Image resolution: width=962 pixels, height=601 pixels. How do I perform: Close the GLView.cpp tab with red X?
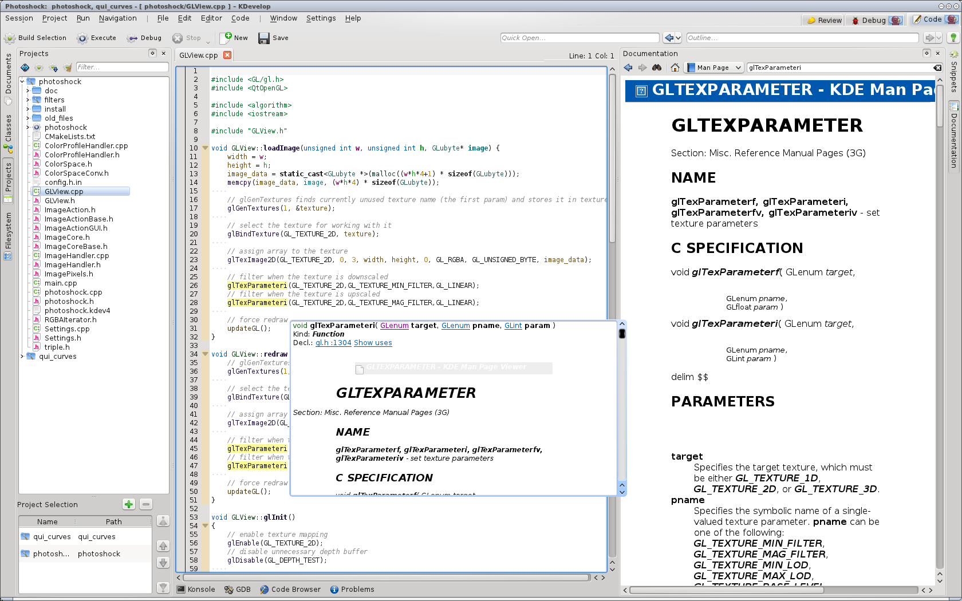[x=227, y=55]
